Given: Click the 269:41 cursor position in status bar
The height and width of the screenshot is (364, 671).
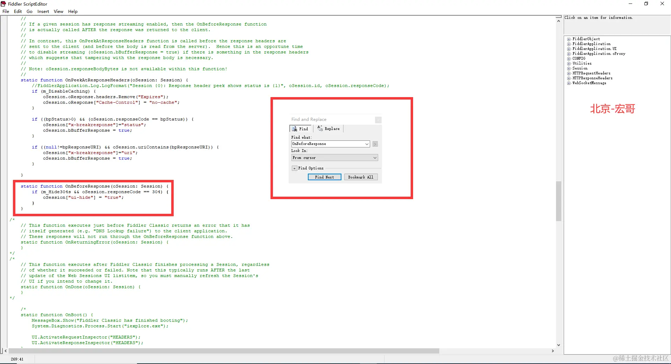Looking at the screenshot, I should (17, 359).
